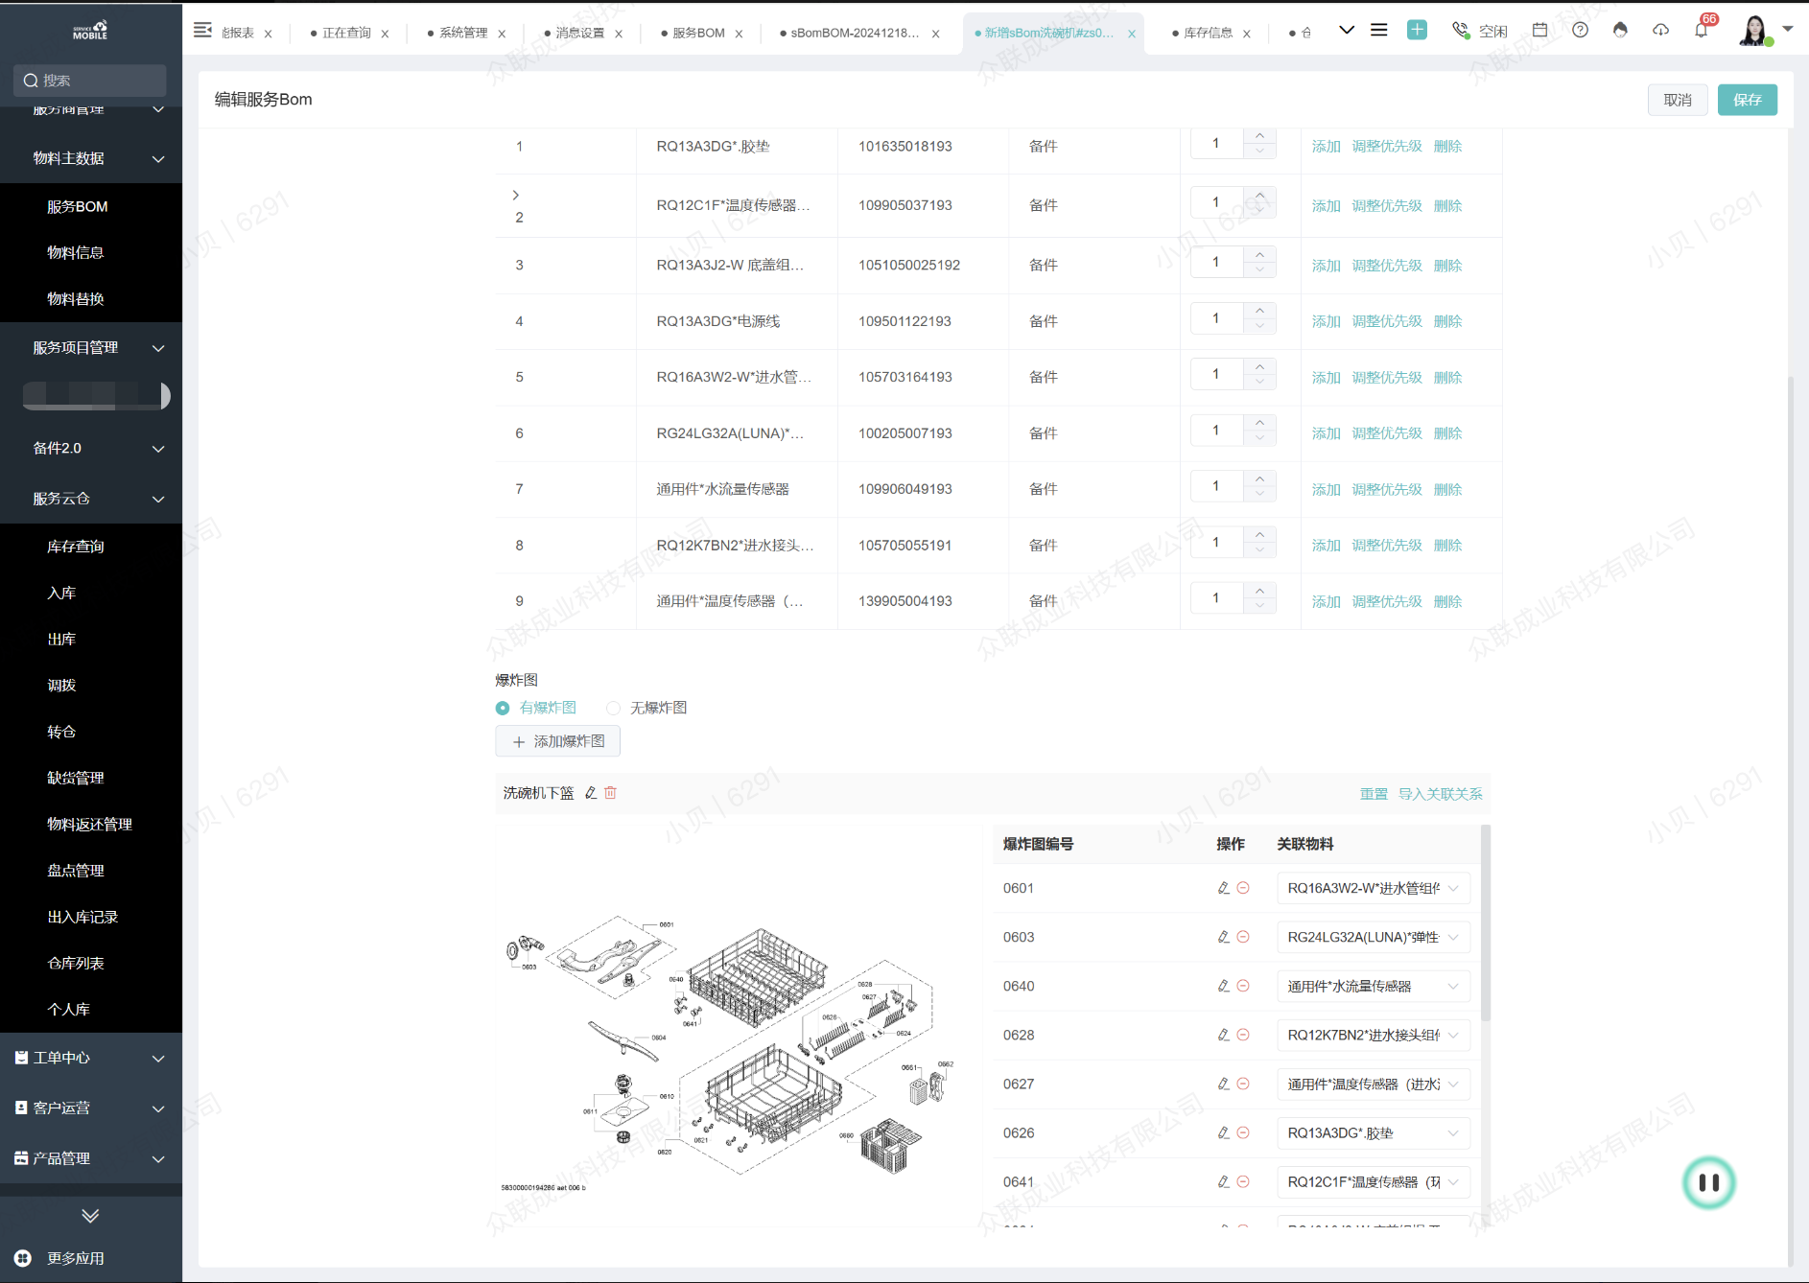Click the green plus add icon

(1417, 30)
